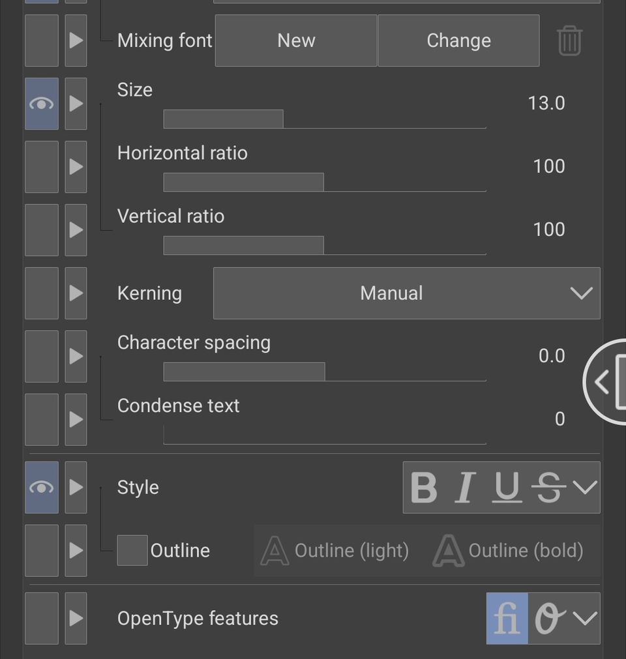Expand the Character spacing arrow
Screen dimensions: 626x659
(76, 357)
